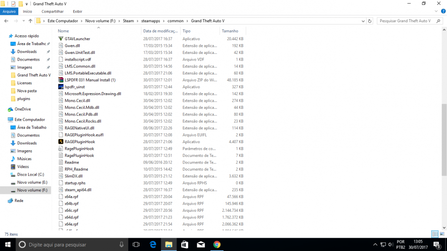The width and height of the screenshot is (447, 251).
Task: Go back with the back arrow
Action: coord(6,21)
